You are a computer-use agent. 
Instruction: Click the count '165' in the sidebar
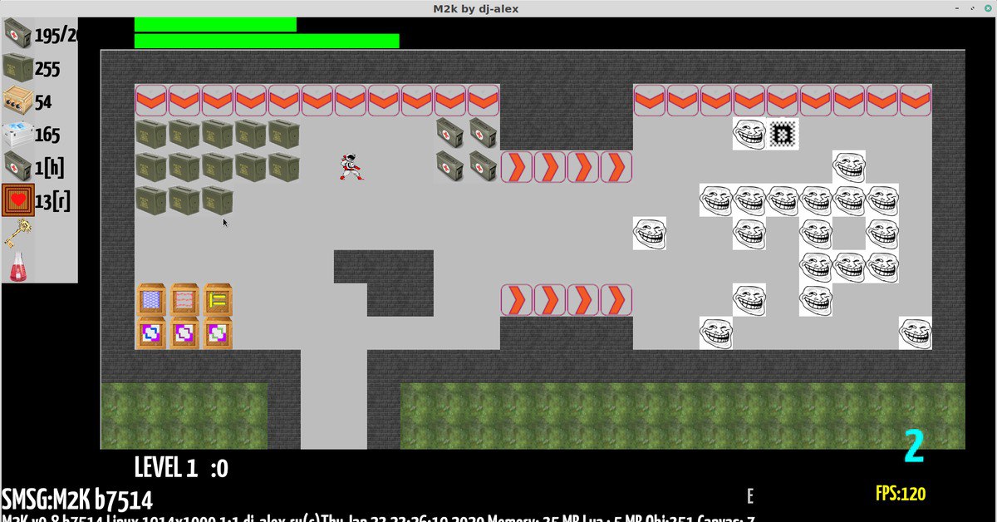click(47, 135)
